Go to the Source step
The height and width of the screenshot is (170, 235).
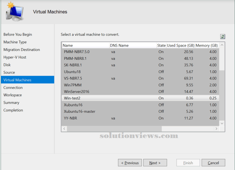click(x=9, y=72)
